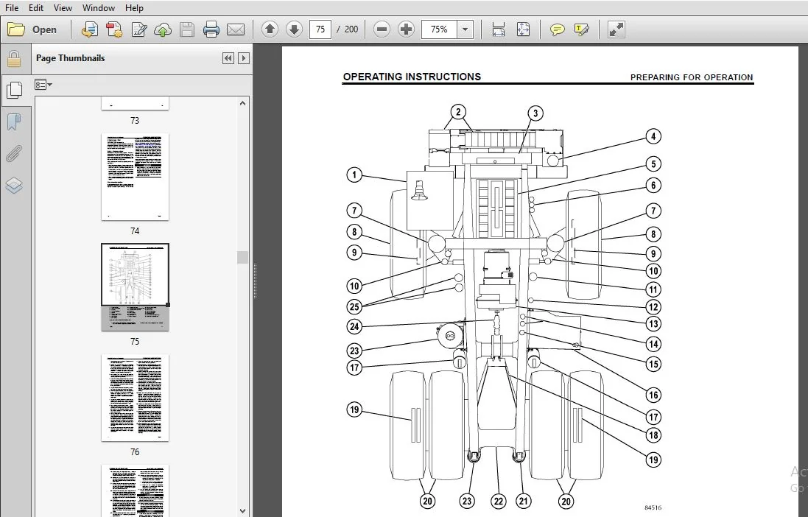The width and height of the screenshot is (808, 517).
Task: Open the Window menu
Action: coord(99,7)
